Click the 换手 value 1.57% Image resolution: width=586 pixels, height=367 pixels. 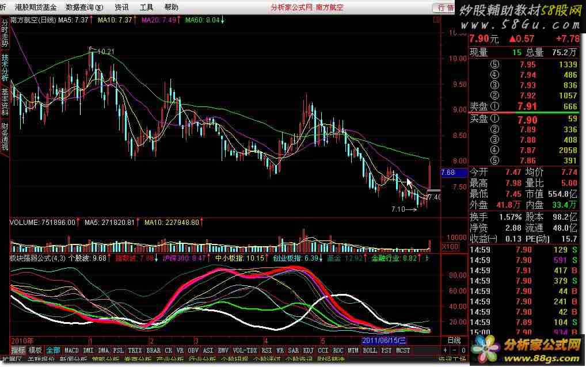point(510,217)
